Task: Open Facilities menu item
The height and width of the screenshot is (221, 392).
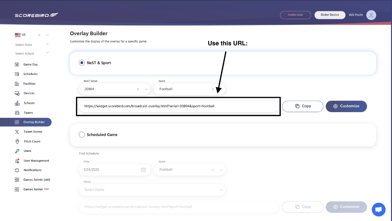Action: [29, 84]
